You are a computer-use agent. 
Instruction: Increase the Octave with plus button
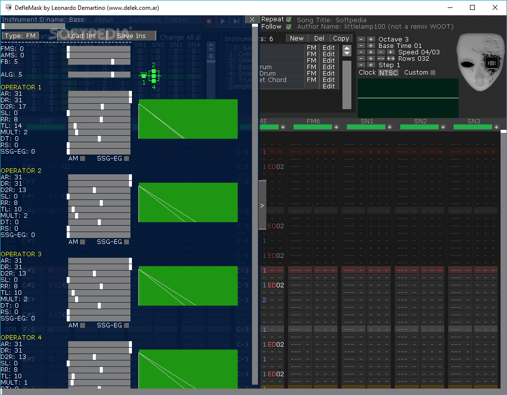coord(371,39)
